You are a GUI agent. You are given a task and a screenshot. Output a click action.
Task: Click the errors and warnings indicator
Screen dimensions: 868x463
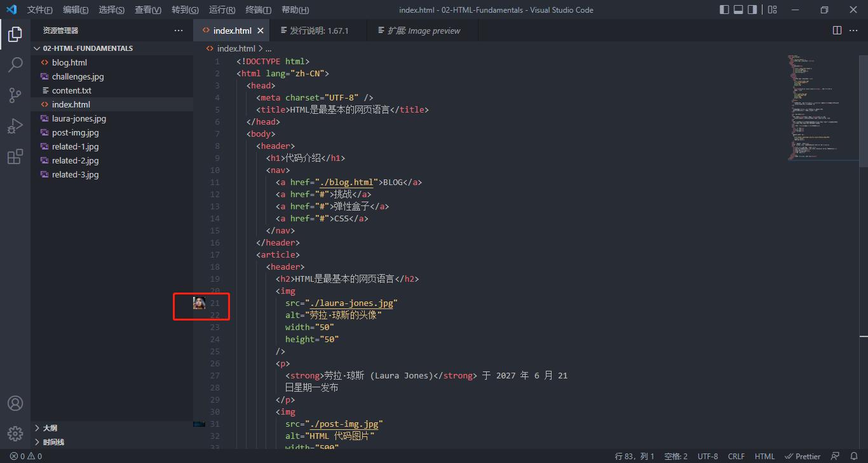(17, 455)
